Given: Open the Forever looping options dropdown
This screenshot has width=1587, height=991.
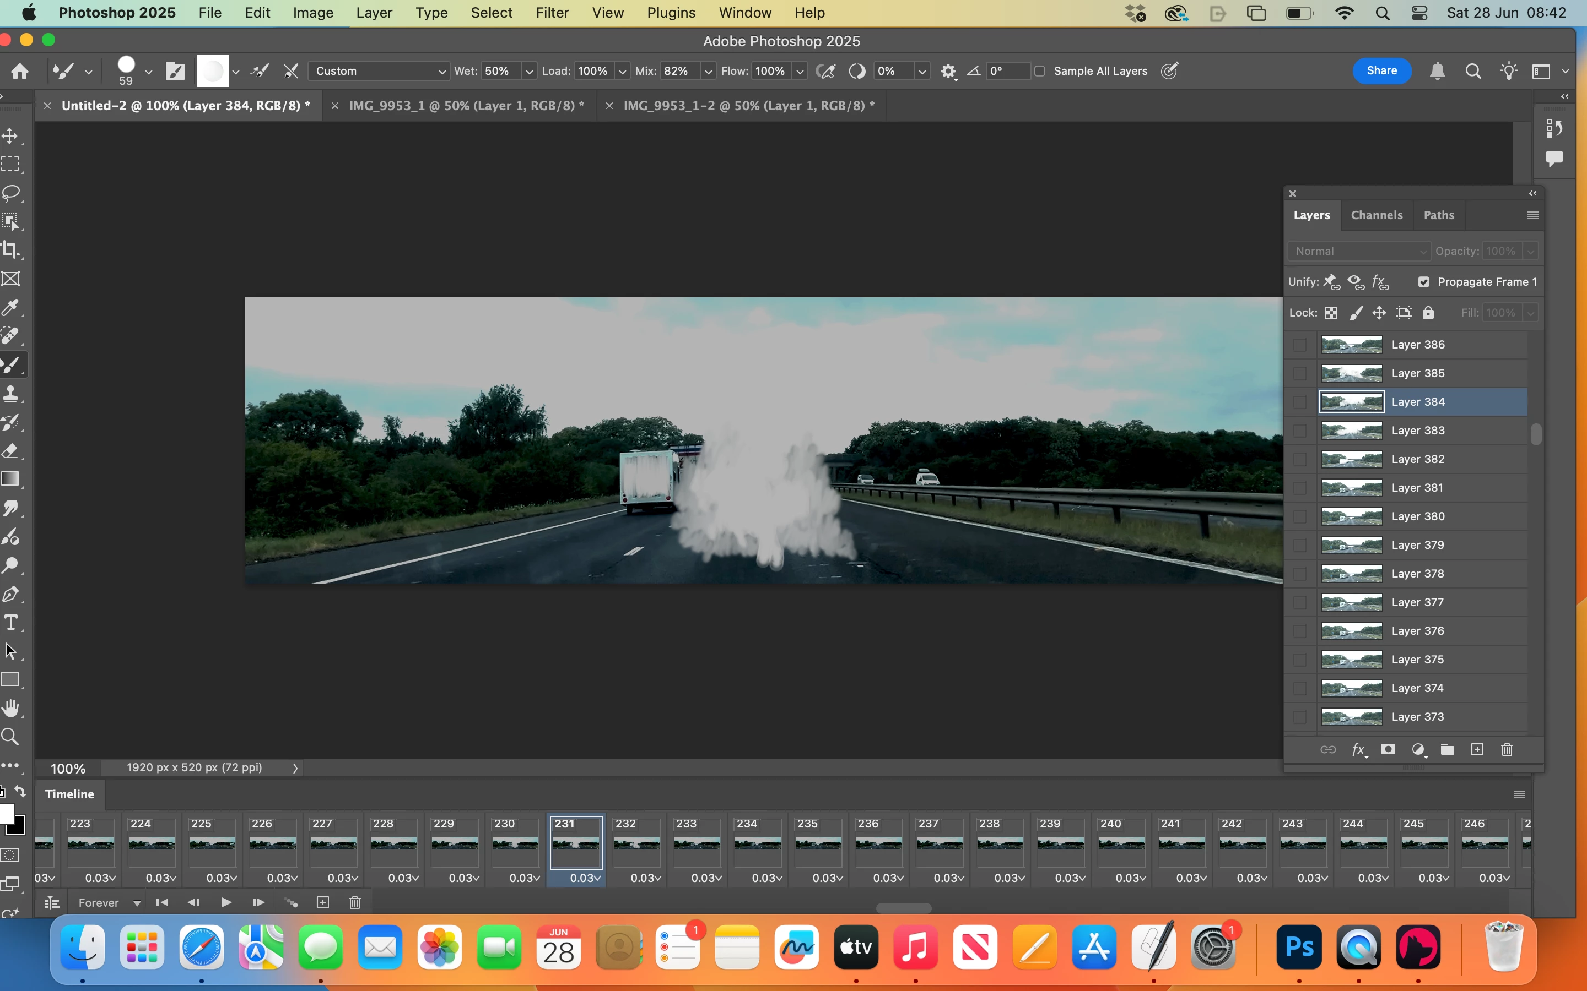Looking at the screenshot, I should 108,902.
